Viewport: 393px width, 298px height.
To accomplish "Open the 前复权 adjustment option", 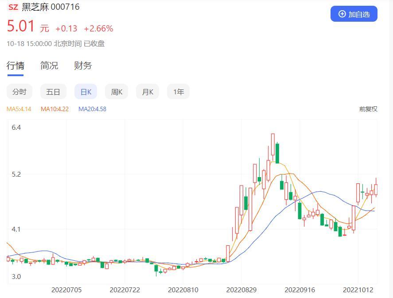I will tap(368, 109).
